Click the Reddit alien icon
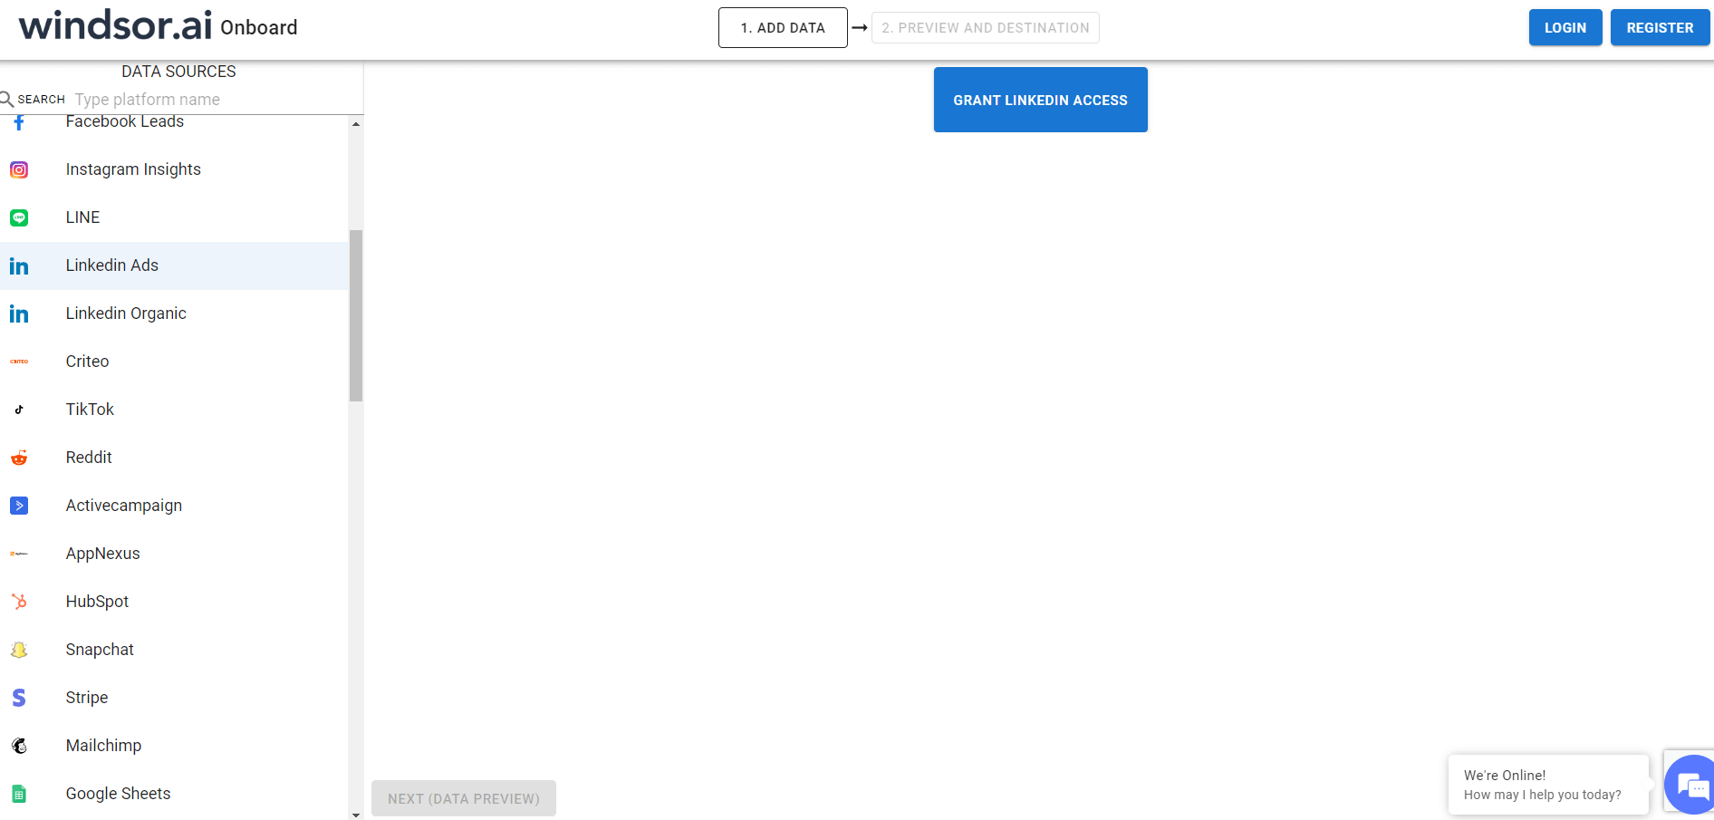Viewport: 1714px width, 820px height. point(19,458)
